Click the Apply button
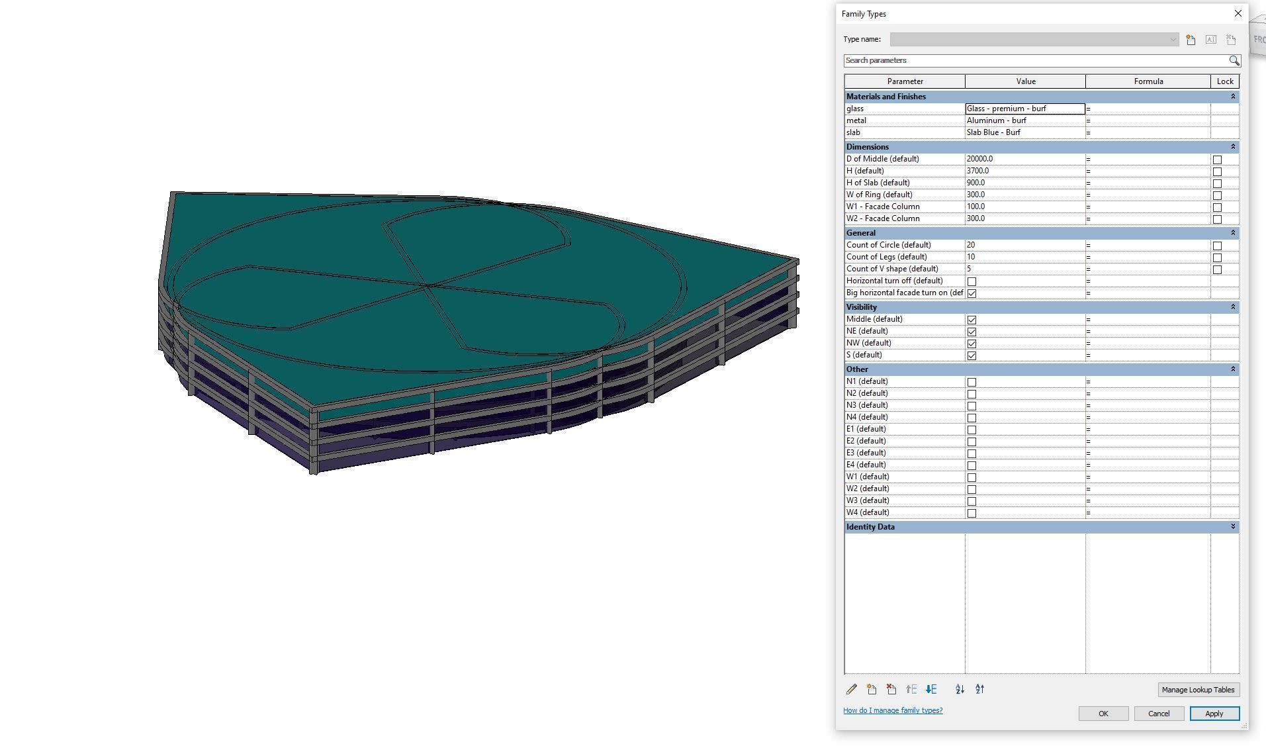Screen dimensions: 1266x748 pyautogui.click(x=1214, y=714)
